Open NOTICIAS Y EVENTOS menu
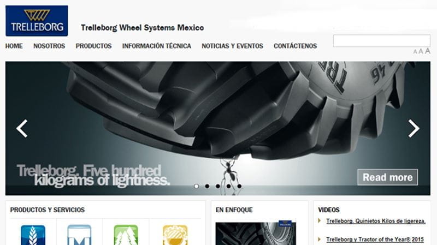Viewport: 437px width, 245px height. pos(233,46)
